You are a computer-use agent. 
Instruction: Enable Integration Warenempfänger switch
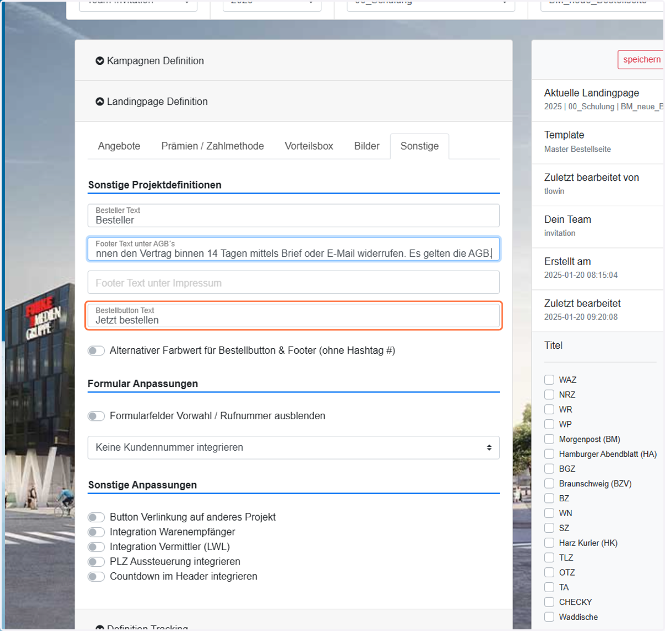96,532
